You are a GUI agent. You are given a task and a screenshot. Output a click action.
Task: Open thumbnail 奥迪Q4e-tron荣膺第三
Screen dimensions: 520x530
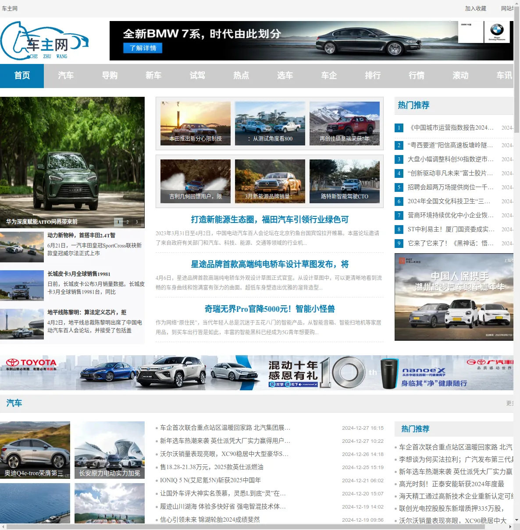click(x=35, y=450)
